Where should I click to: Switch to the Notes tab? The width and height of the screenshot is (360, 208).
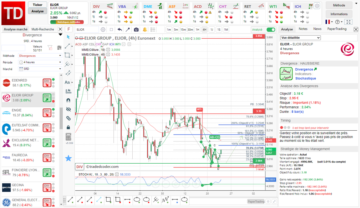click(303, 29)
